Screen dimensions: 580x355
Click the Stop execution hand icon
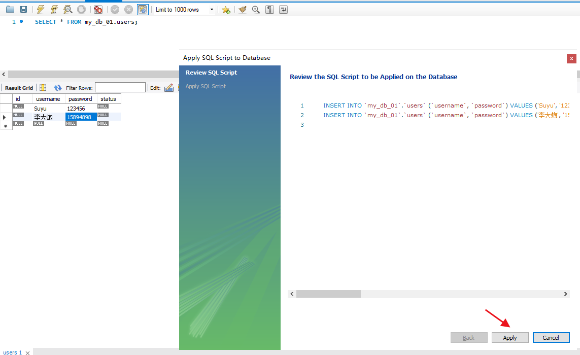(81, 10)
